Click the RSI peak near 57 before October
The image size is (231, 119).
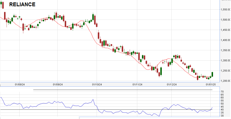pos(93,99)
